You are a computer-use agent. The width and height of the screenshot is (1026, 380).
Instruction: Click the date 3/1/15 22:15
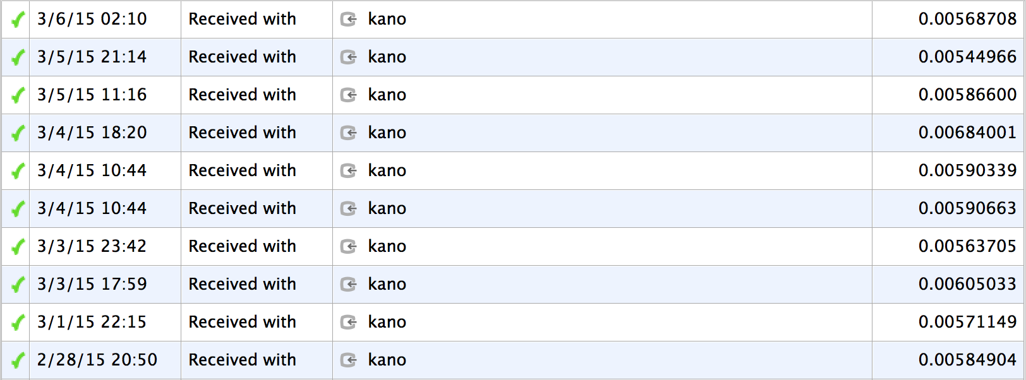pos(92,322)
